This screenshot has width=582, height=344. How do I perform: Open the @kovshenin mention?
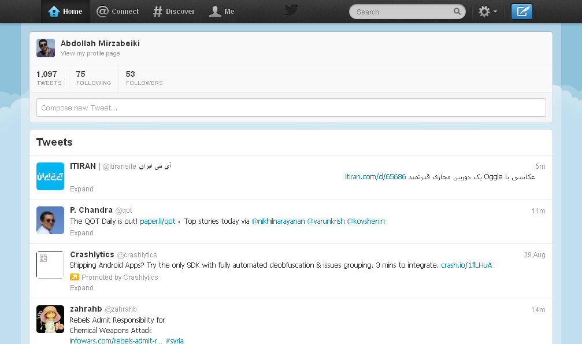[366, 221]
